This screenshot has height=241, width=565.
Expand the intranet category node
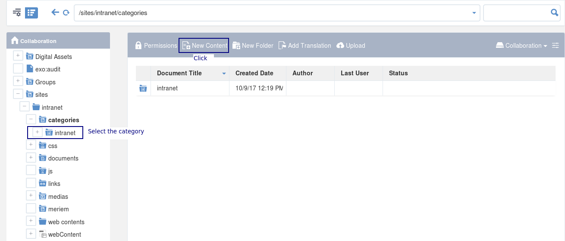[38, 132]
